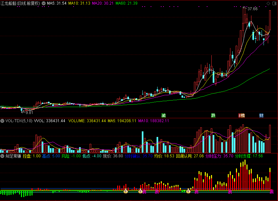Click the VVOL: 336431.44 value
Screen dimensions: 278x201
(x=50, y=121)
